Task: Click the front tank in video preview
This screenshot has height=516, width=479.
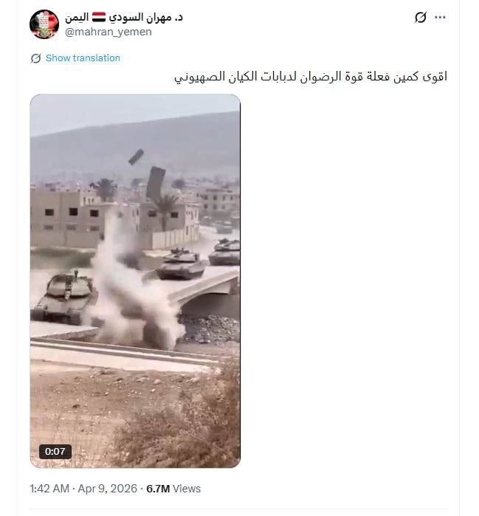Action: coord(64,297)
